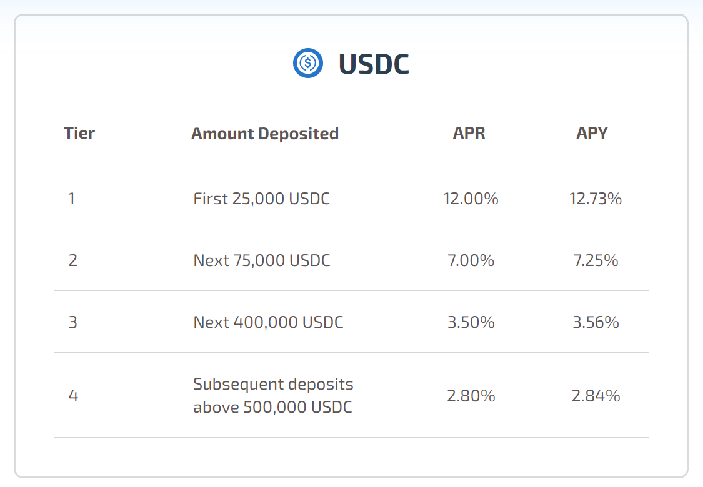This screenshot has width=703, height=487.
Task: Click the APY column header
Action: click(592, 133)
